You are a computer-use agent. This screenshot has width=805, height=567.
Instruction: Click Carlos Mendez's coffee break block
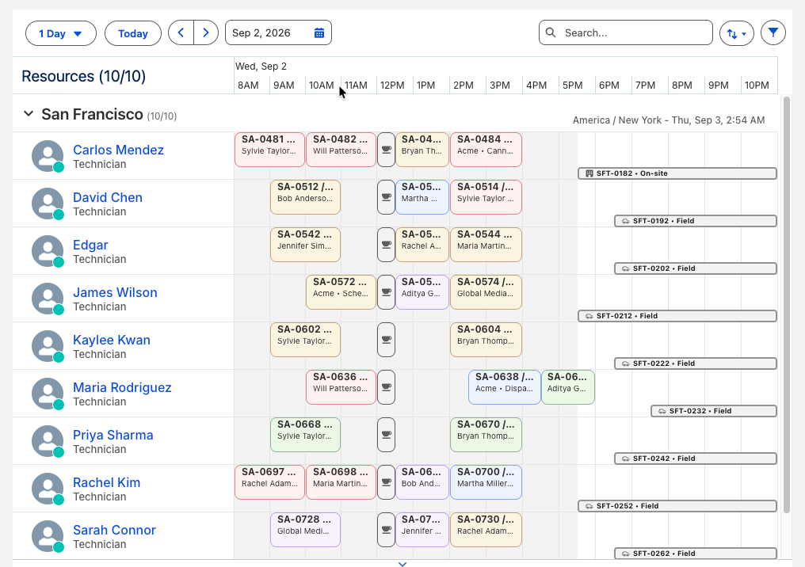pos(386,150)
